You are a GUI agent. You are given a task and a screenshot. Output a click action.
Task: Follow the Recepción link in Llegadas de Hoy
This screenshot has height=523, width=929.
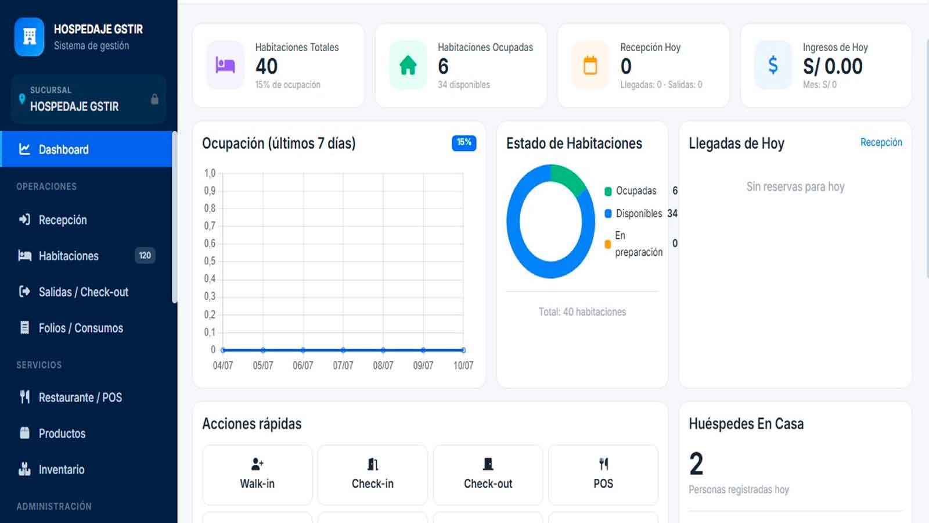click(881, 142)
